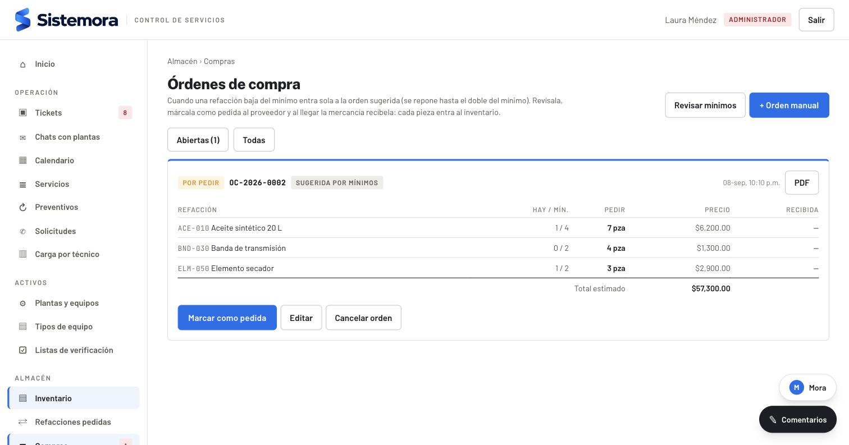This screenshot has width=849, height=445.
Task: Click the Salir logout button
Action: pos(816,20)
